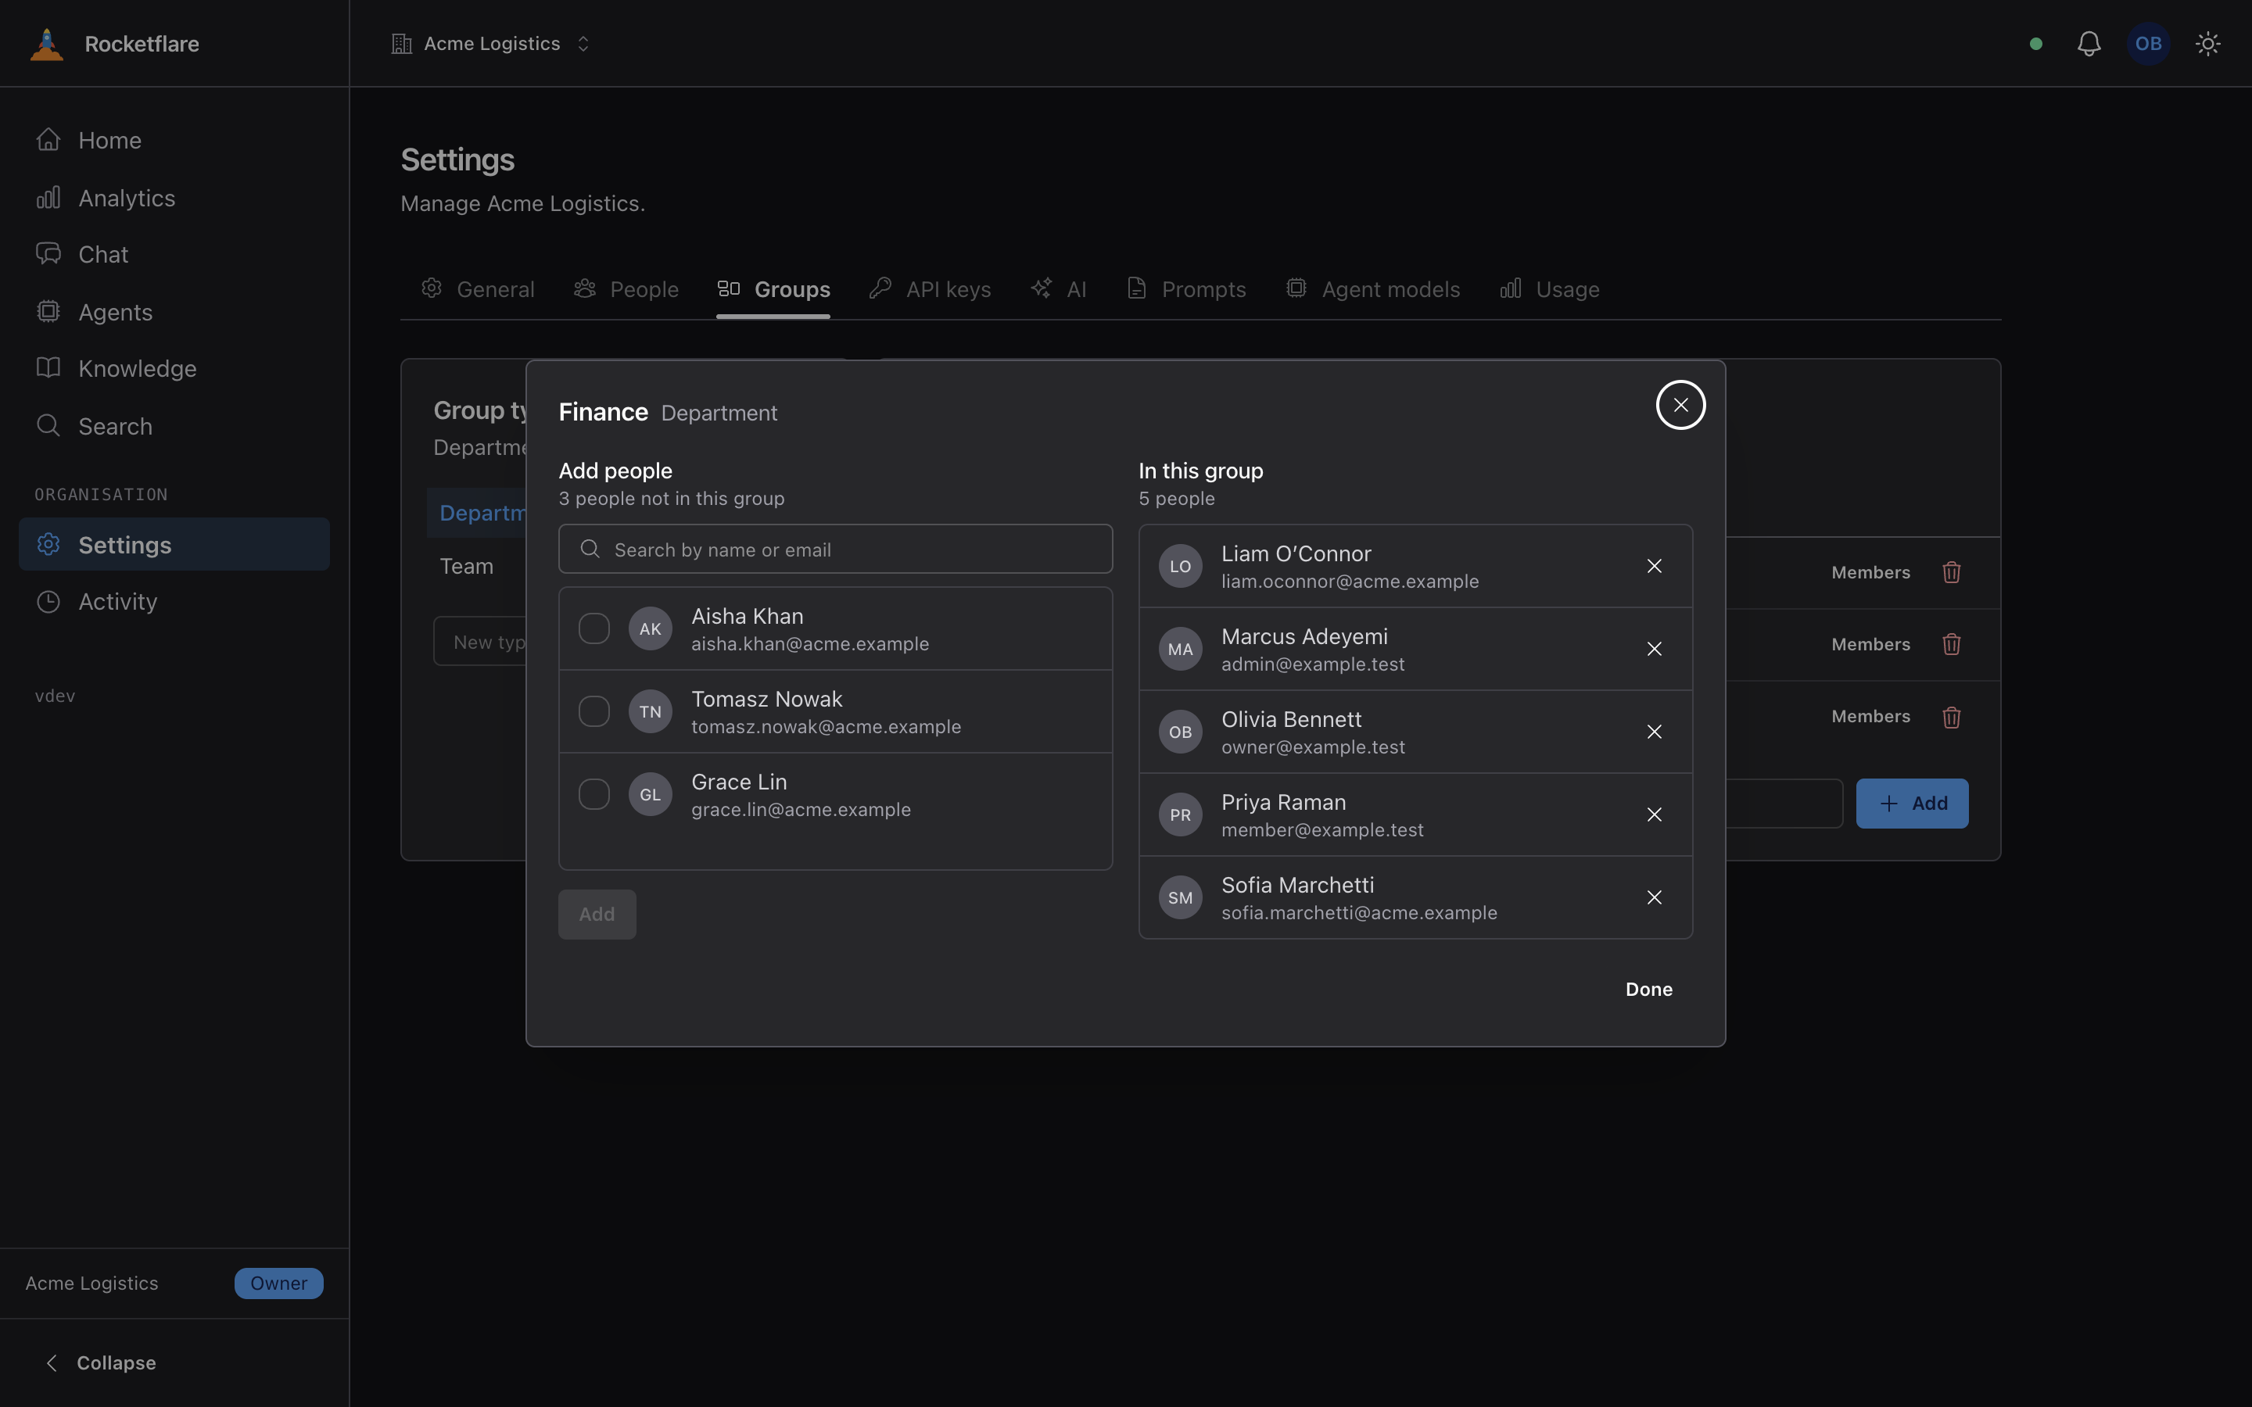
Task: Delete the second group row via trash icon
Action: pyautogui.click(x=1952, y=644)
